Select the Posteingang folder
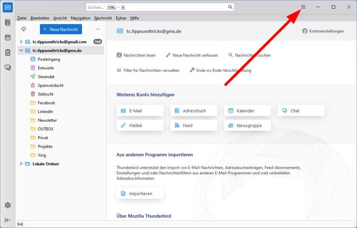 tap(49, 59)
